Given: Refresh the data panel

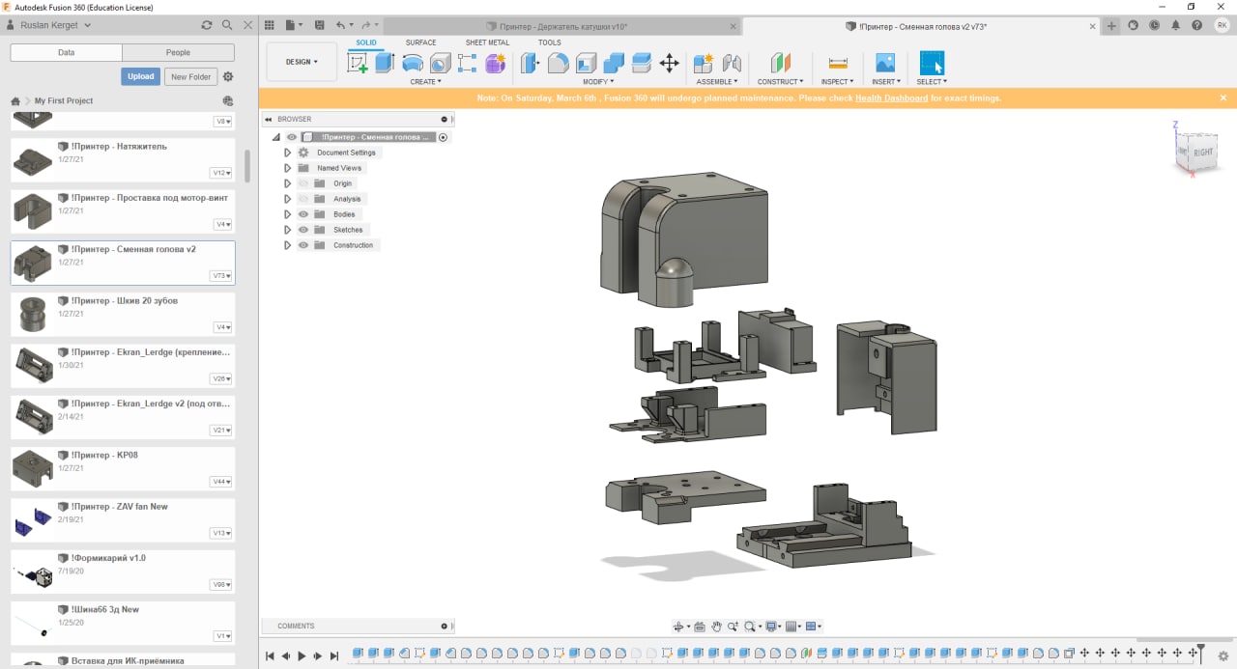Looking at the screenshot, I should click(206, 25).
